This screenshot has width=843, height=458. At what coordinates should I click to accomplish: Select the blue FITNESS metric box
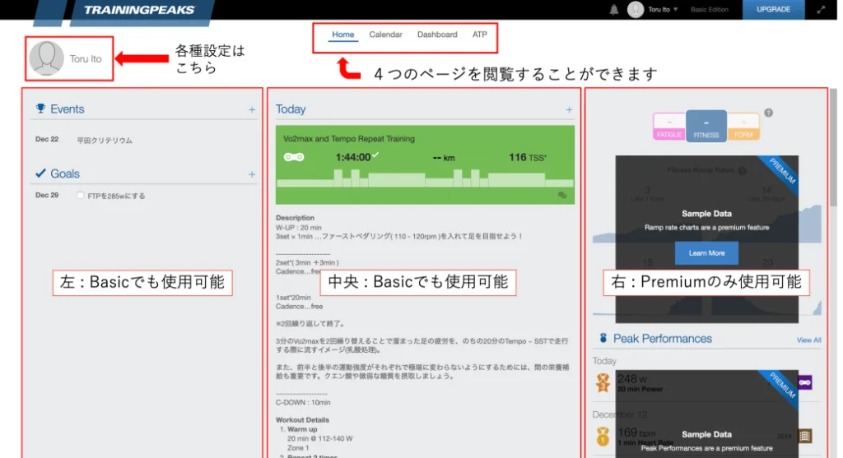coord(706,127)
